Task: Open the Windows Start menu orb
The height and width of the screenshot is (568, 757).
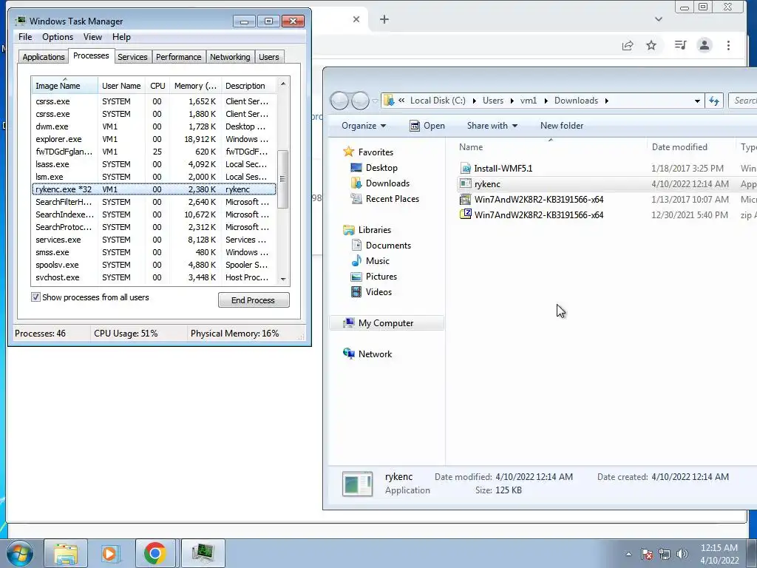Action: pyautogui.click(x=20, y=553)
